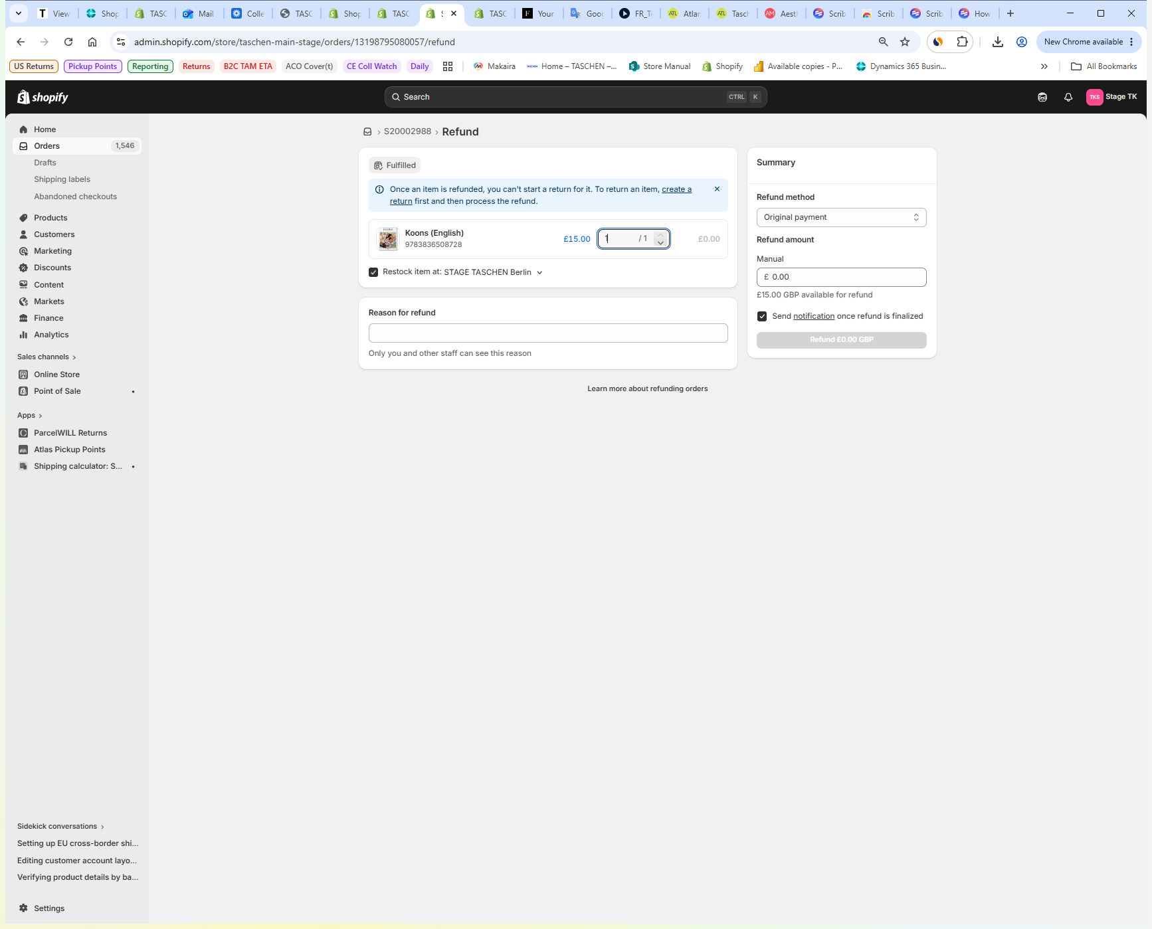
Task: Reload the page
Action: coord(68,42)
